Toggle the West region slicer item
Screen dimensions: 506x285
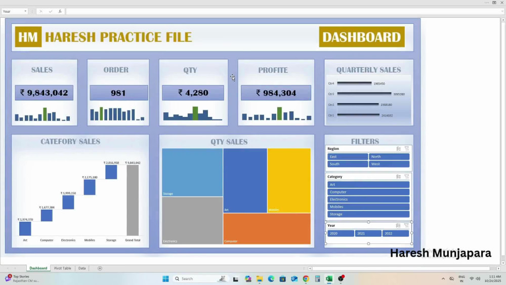(x=389, y=164)
